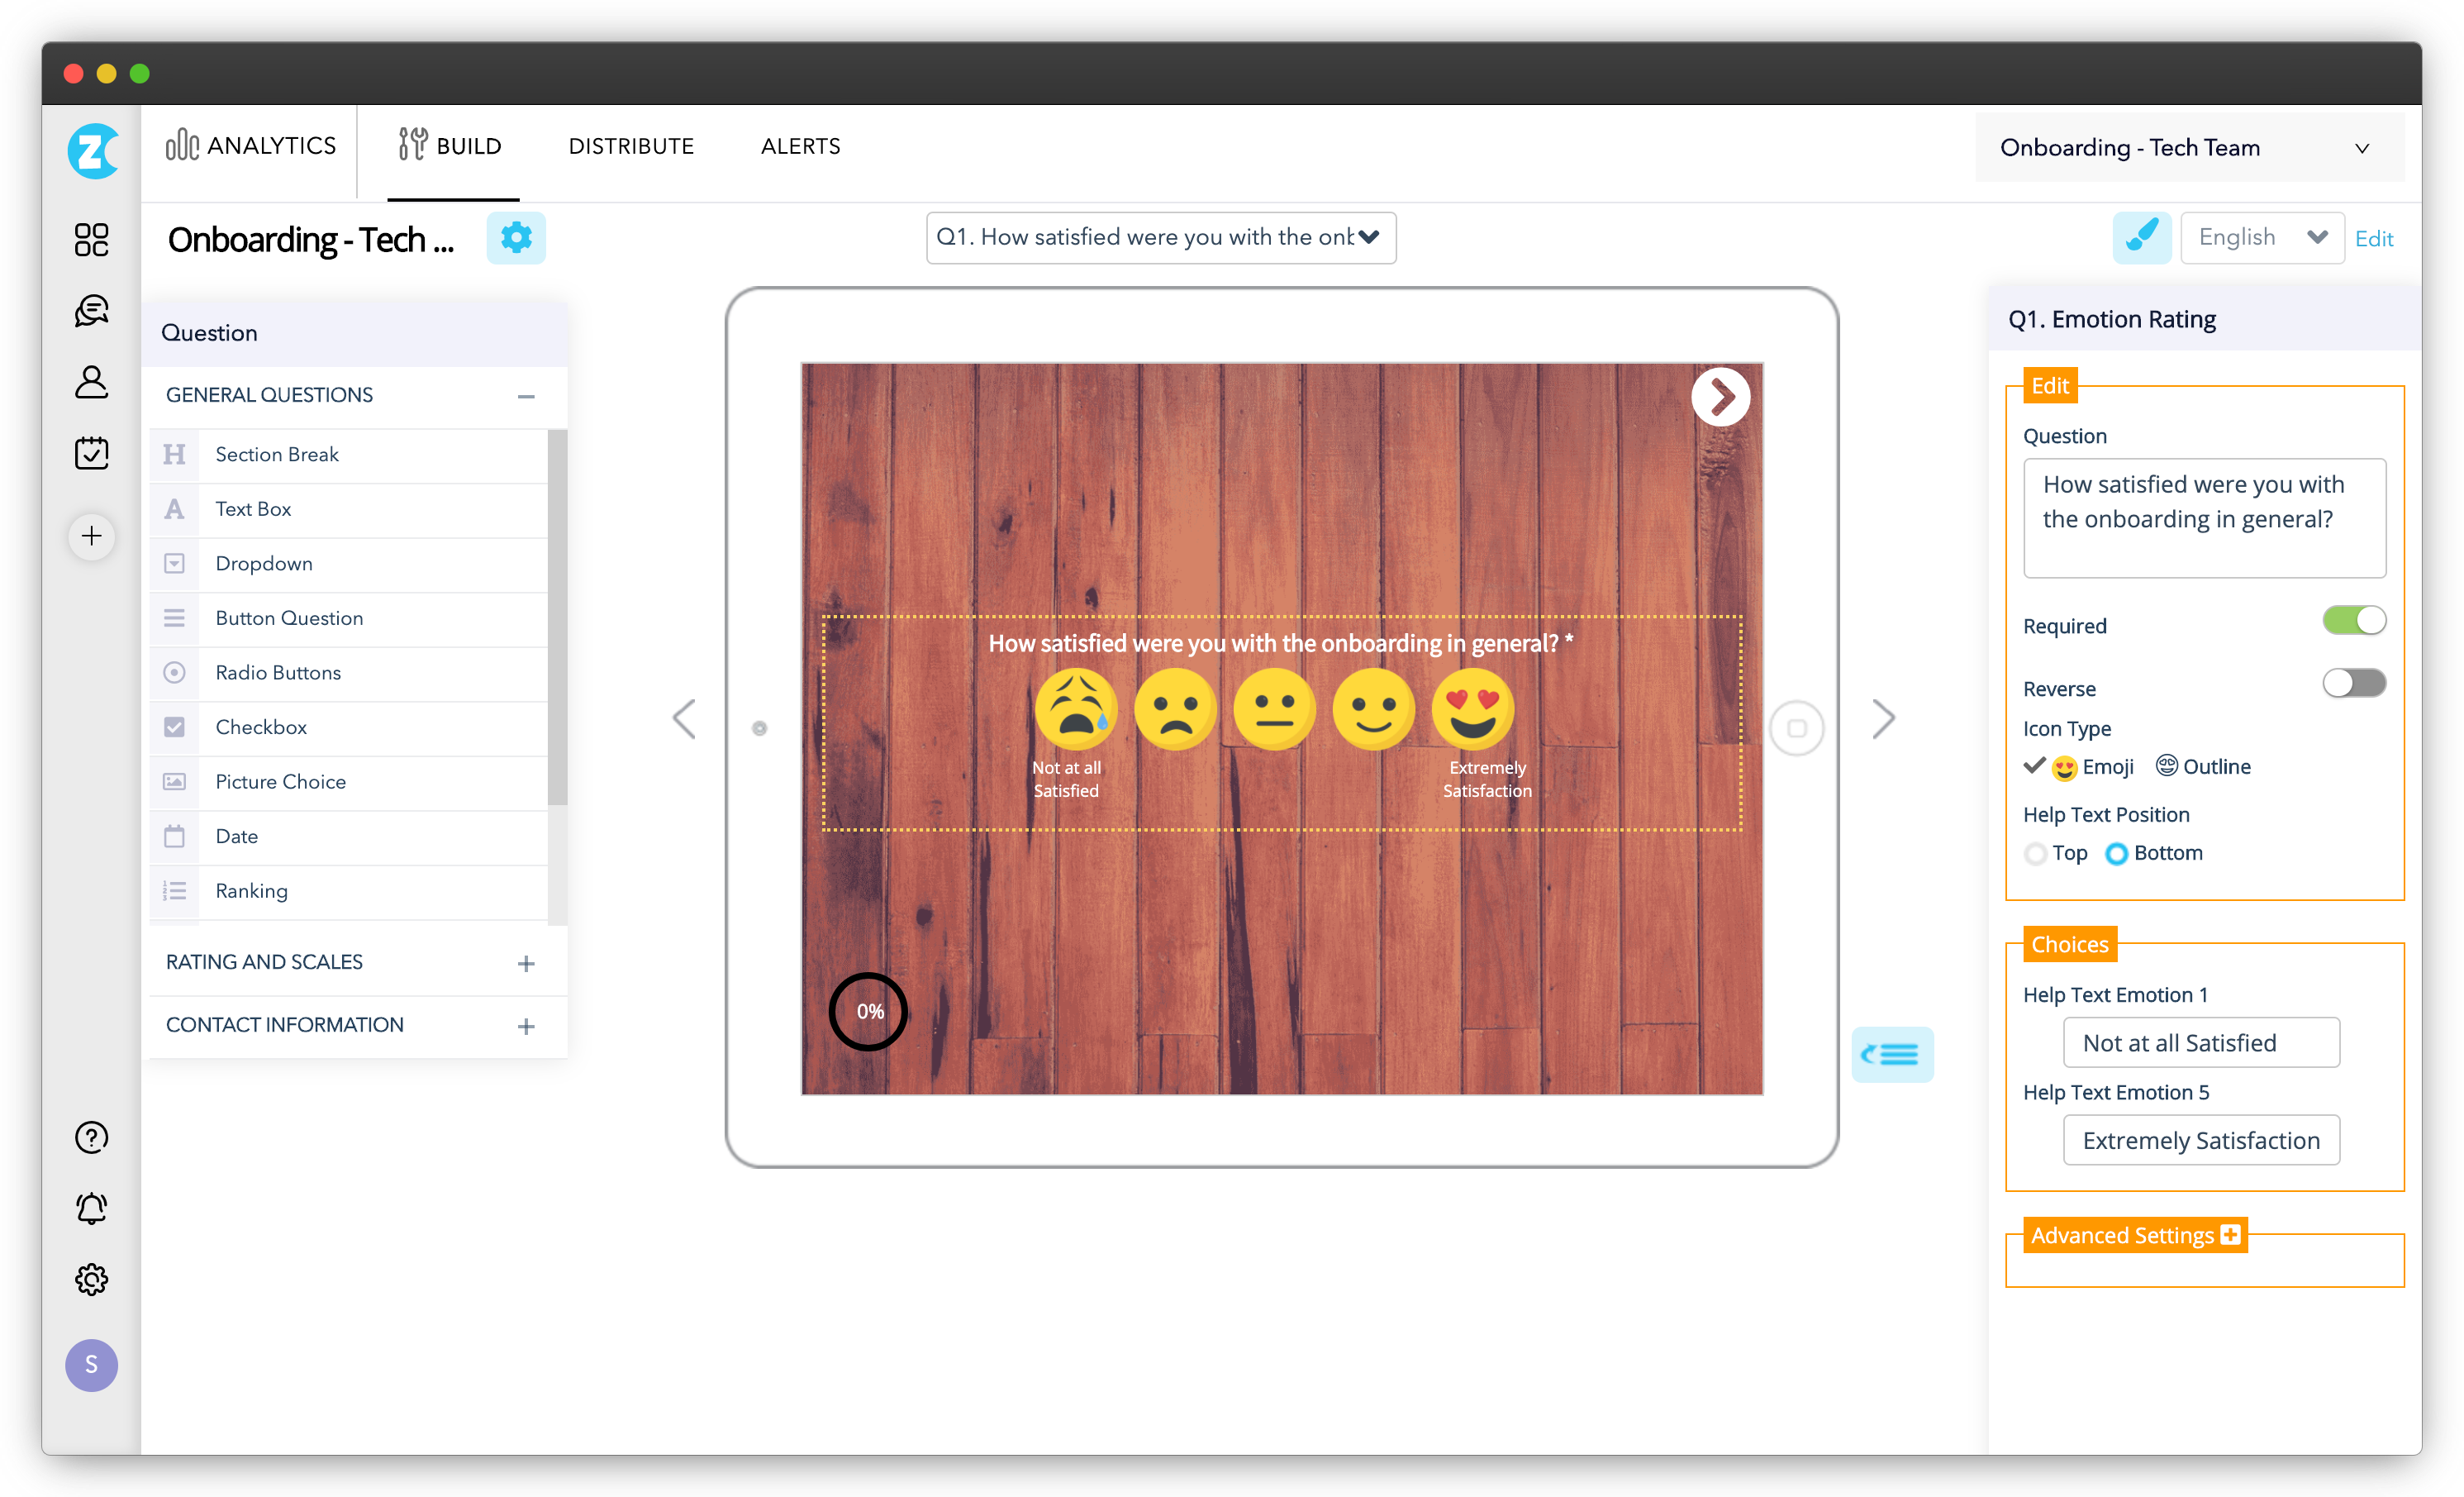Viewport: 2464px width, 1497px height.
Task: Click the Section Break H icon
Action: pos(174,455)
